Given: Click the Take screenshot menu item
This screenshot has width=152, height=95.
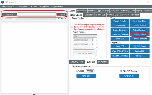Looking at the screenshot, I should (8, 6).
